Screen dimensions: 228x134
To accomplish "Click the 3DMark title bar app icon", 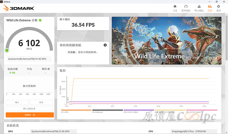I will [x=1, y=2].
